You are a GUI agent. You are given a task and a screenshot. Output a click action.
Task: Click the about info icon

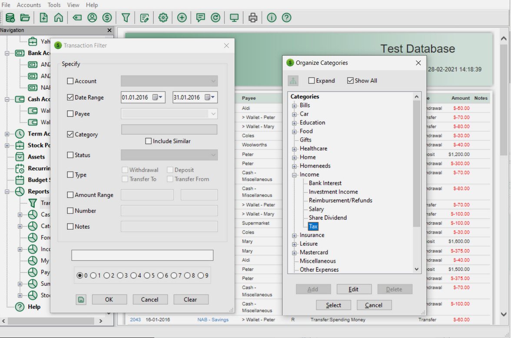click(272, 17)
